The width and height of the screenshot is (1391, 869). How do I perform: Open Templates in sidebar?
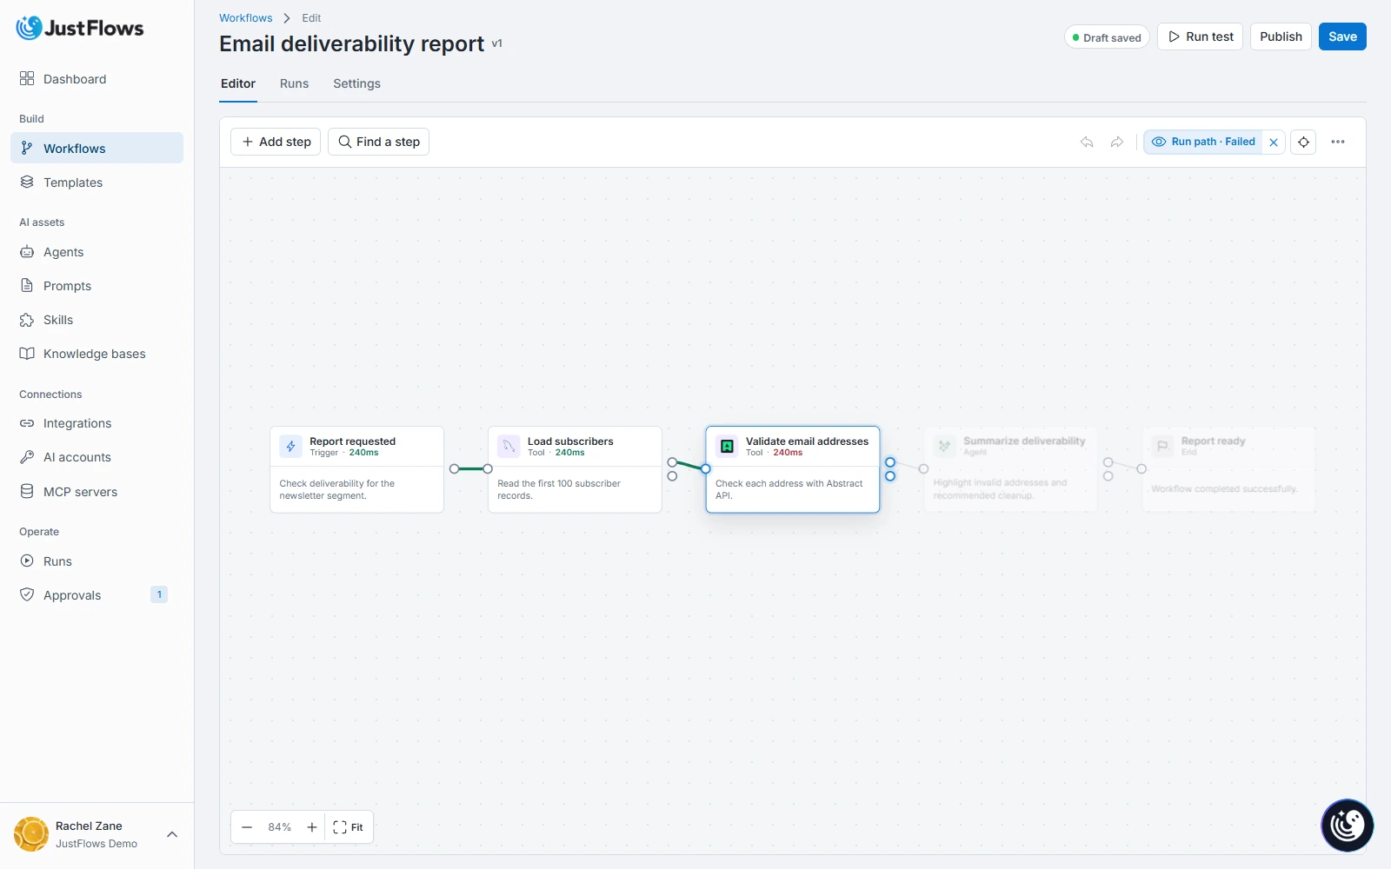pos(97,182)
